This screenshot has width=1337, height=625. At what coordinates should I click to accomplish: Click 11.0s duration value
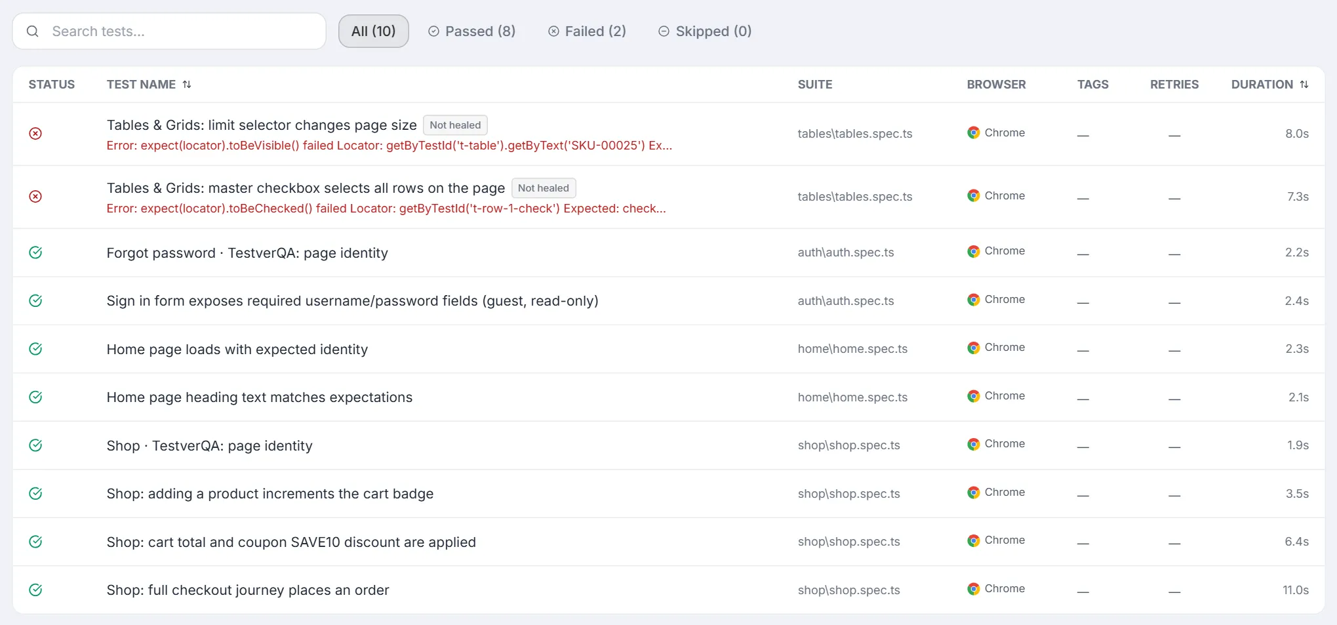click(1296, 590)
